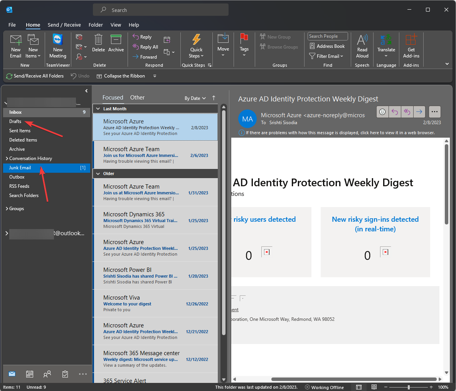
Task: Click the zoom slider handle
Action: coord(409,387)
